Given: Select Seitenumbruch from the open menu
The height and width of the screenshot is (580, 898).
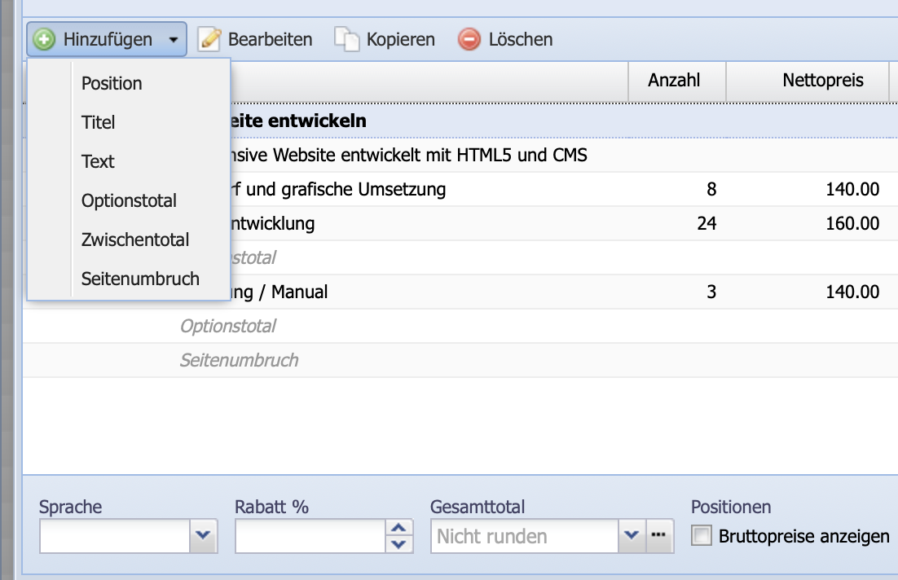Looking at the screenshot, I should pyautogui.click(x=139, y=279).
